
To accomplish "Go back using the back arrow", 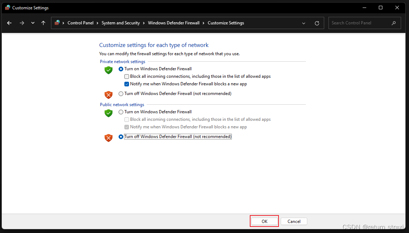I will (x=9, y=23).
